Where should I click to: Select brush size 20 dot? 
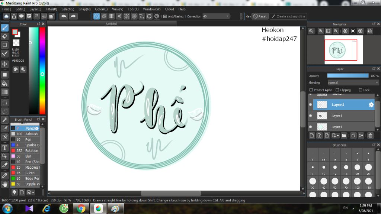coord(357,167)
